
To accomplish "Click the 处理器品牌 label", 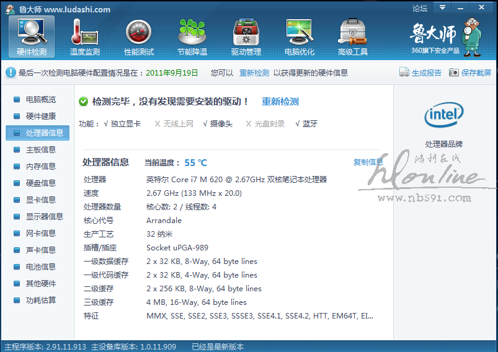I will (x=443, y=144).
